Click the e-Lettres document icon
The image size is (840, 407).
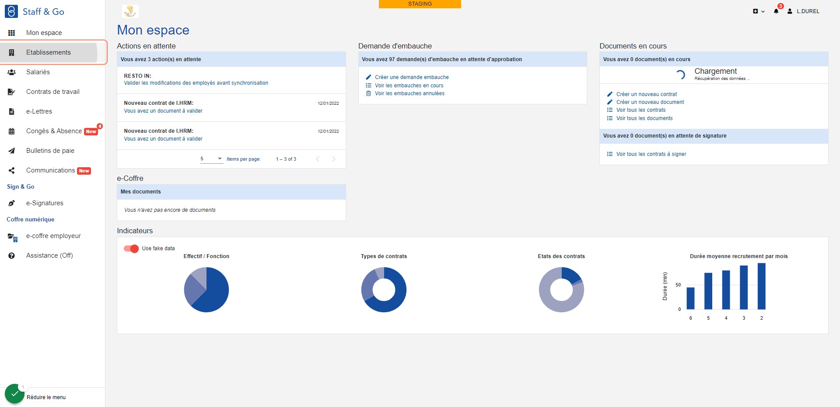tap(12, 111)
